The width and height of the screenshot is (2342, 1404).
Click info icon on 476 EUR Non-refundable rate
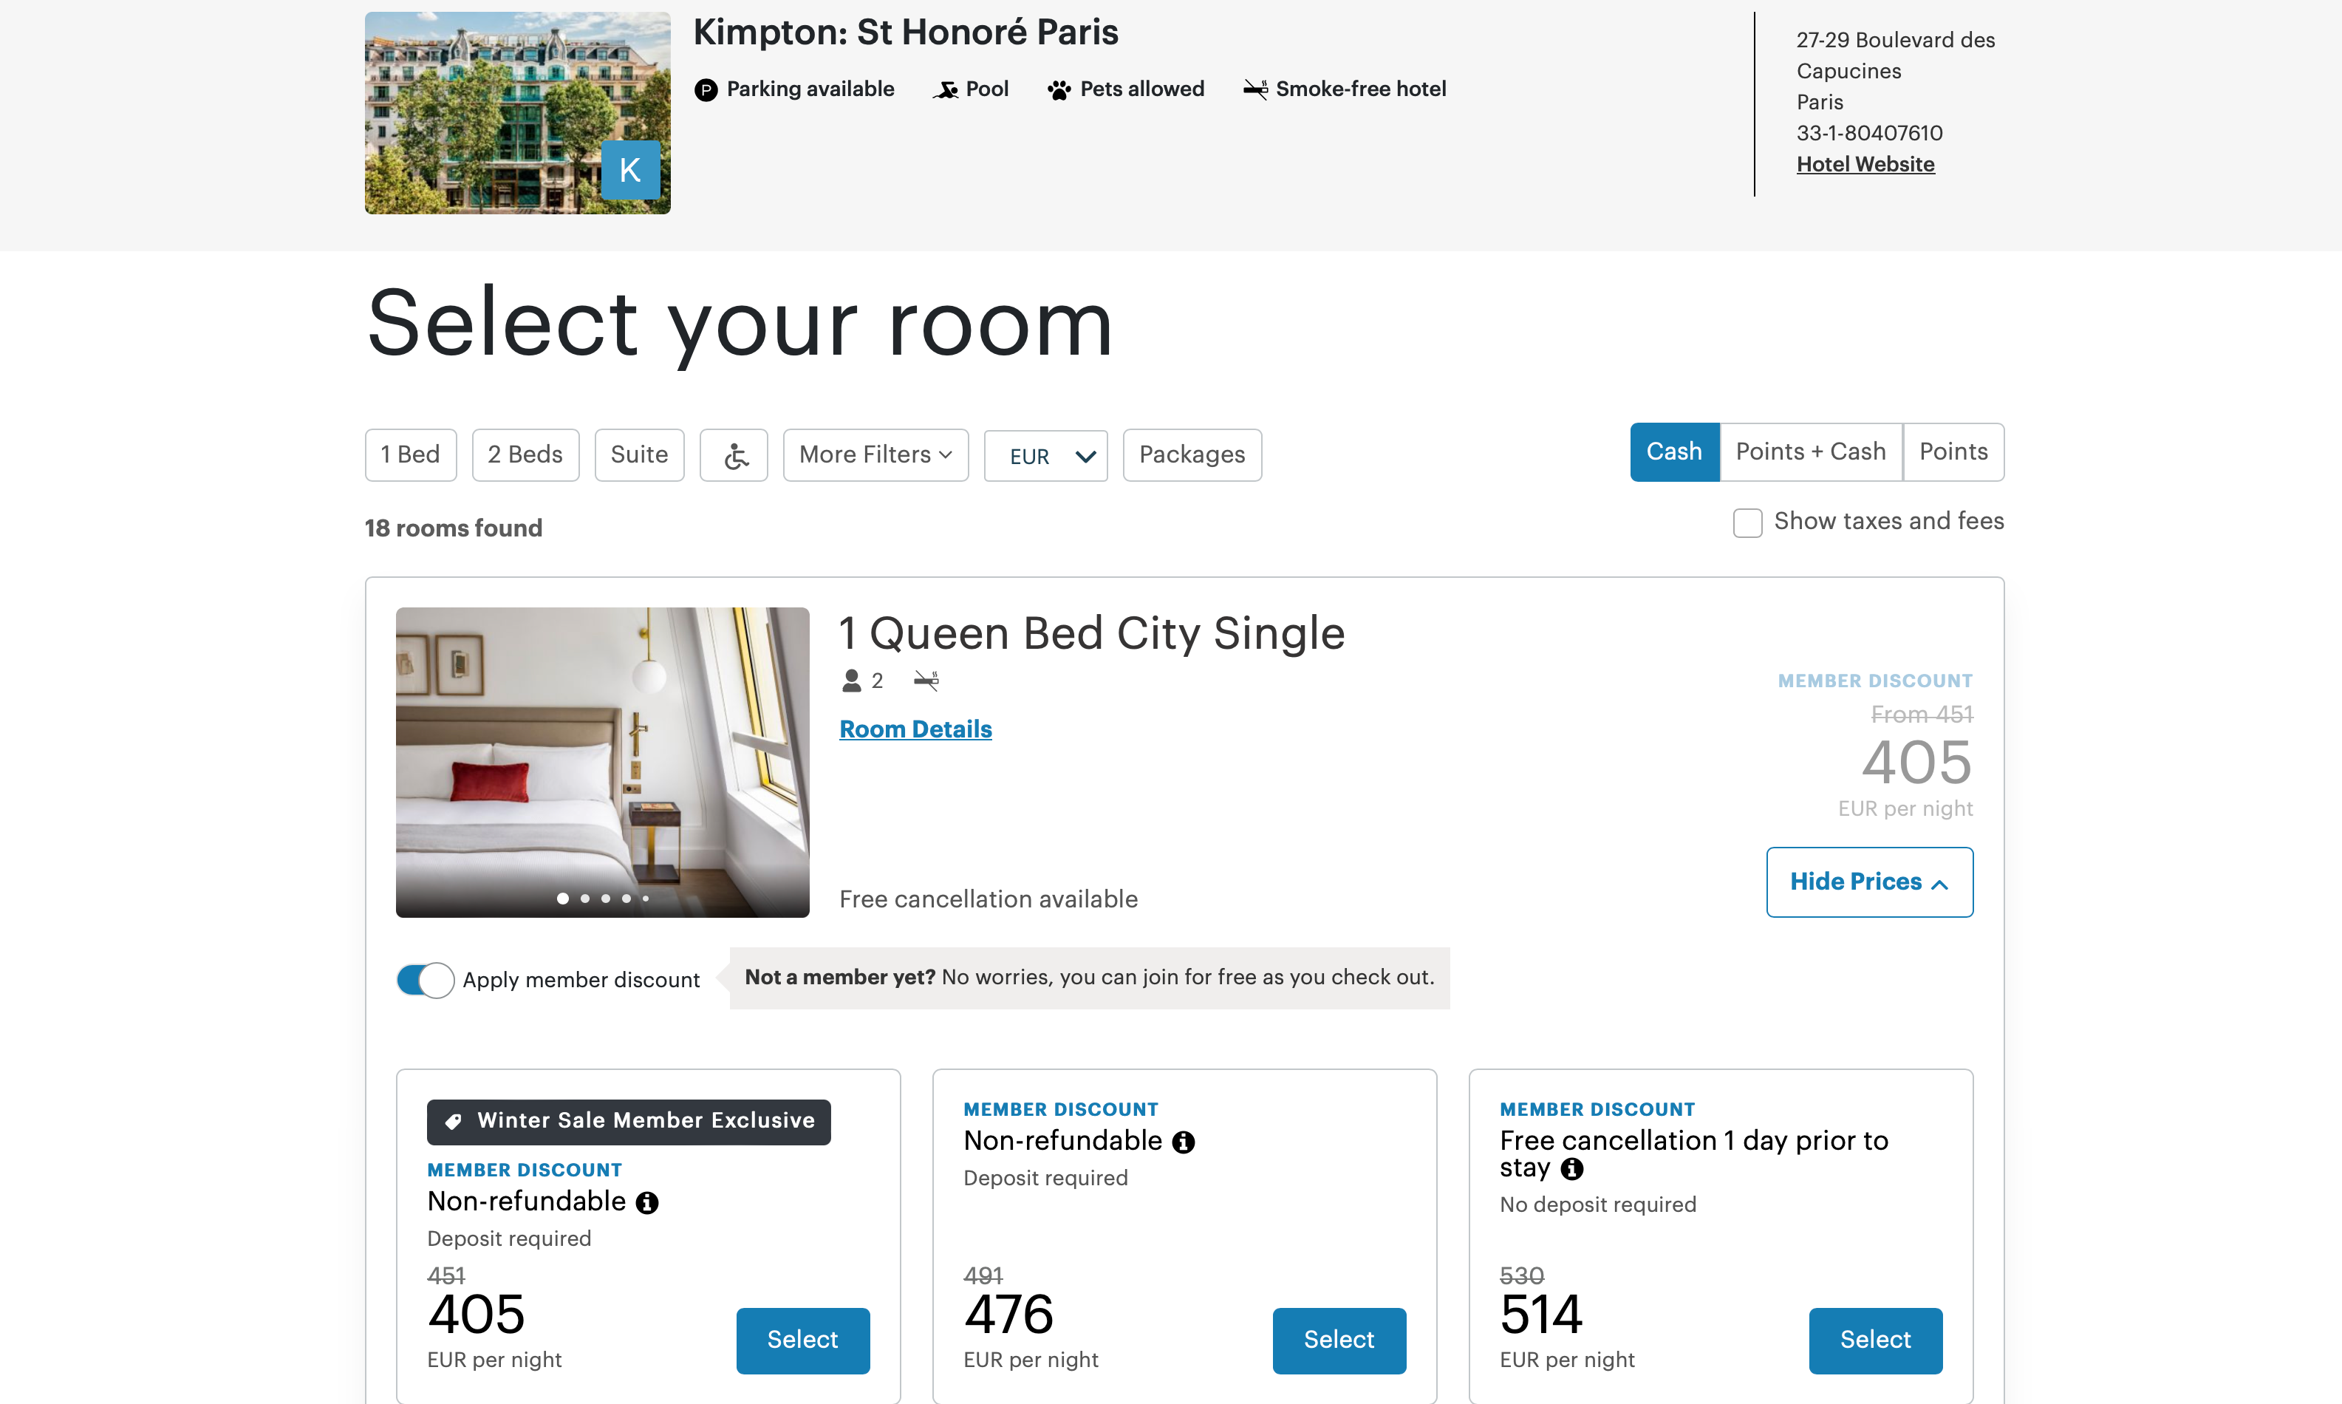click(1184, 1142)
